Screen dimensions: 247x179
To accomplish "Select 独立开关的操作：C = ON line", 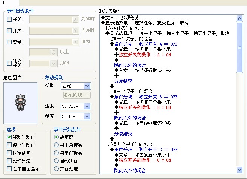I will [x=143, y=160].
